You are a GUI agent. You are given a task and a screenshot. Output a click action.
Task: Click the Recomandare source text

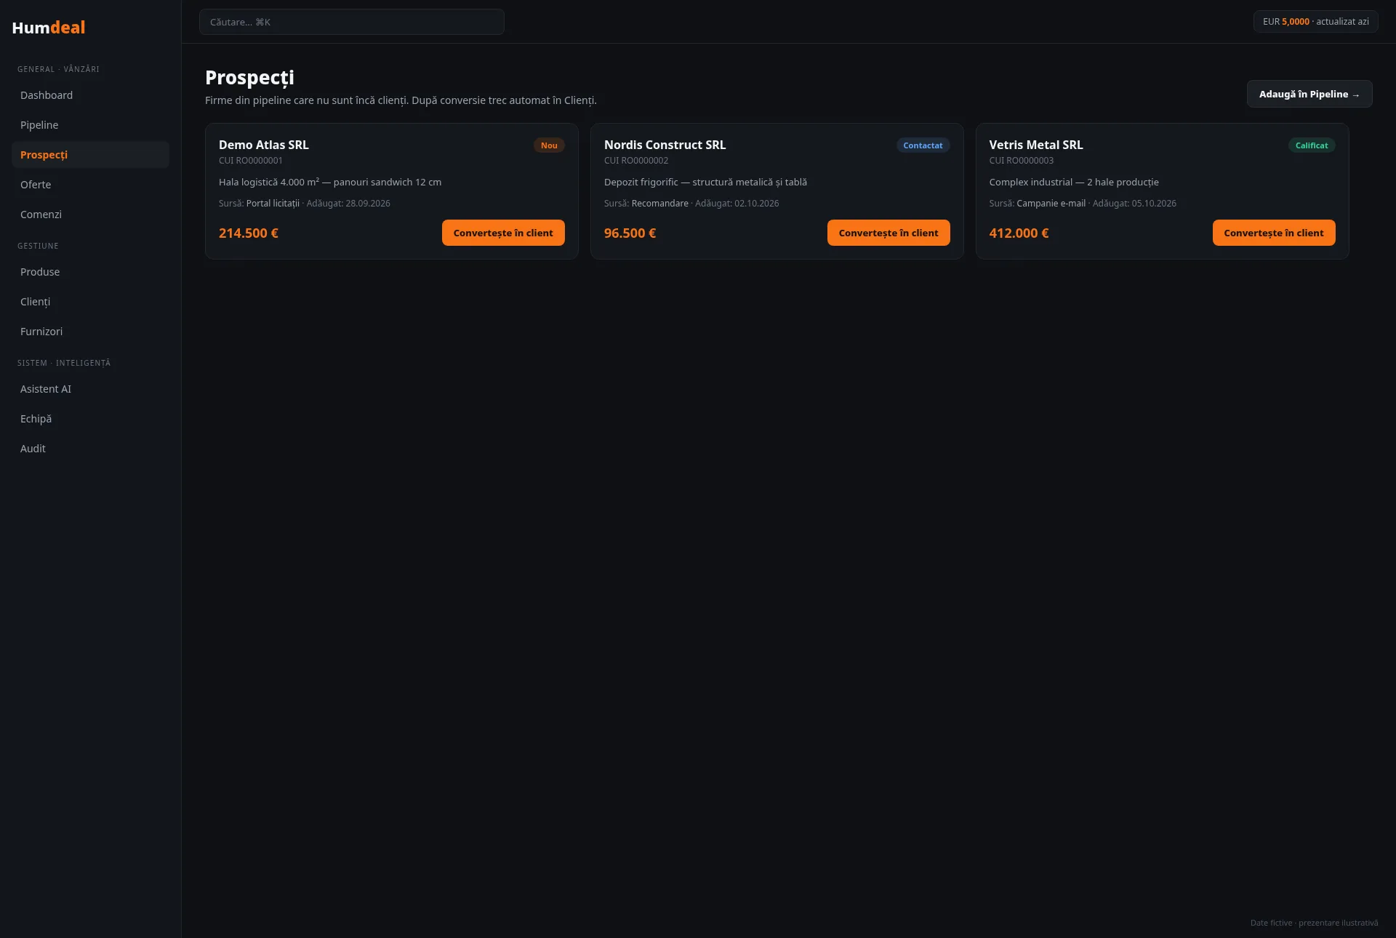[660, 204]
